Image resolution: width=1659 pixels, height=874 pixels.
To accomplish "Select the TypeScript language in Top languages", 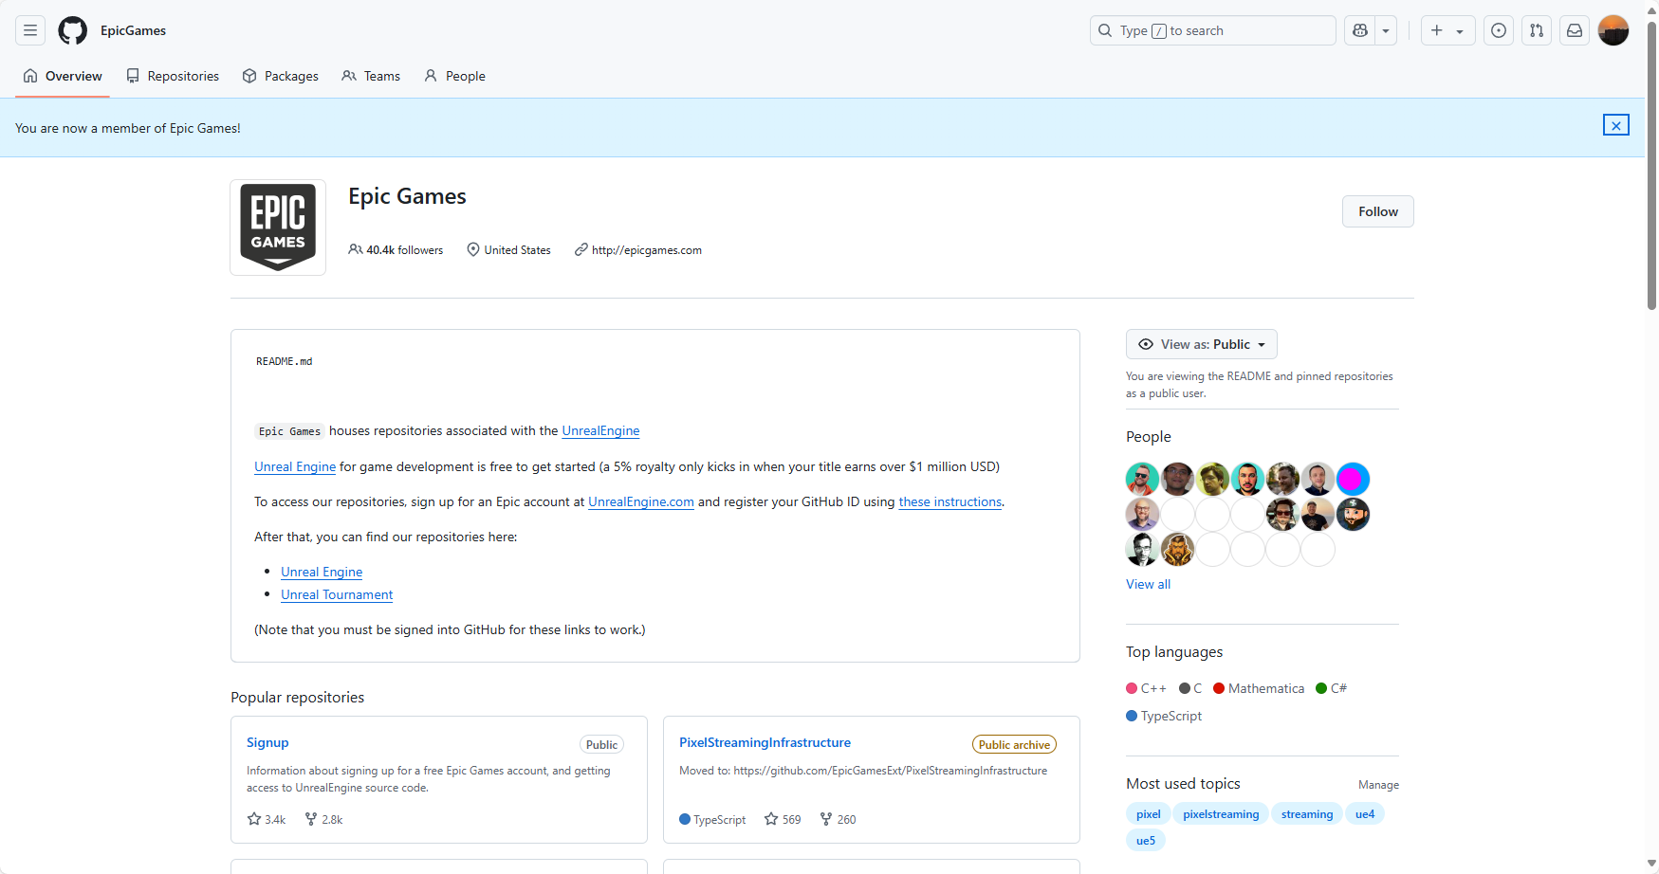I will [x=1164, y=716].
